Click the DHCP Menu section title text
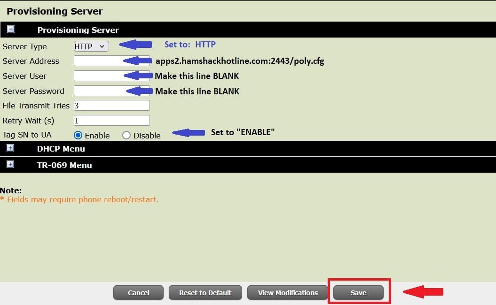This screenshot has width=496, height=305. [x=61, y=149]
